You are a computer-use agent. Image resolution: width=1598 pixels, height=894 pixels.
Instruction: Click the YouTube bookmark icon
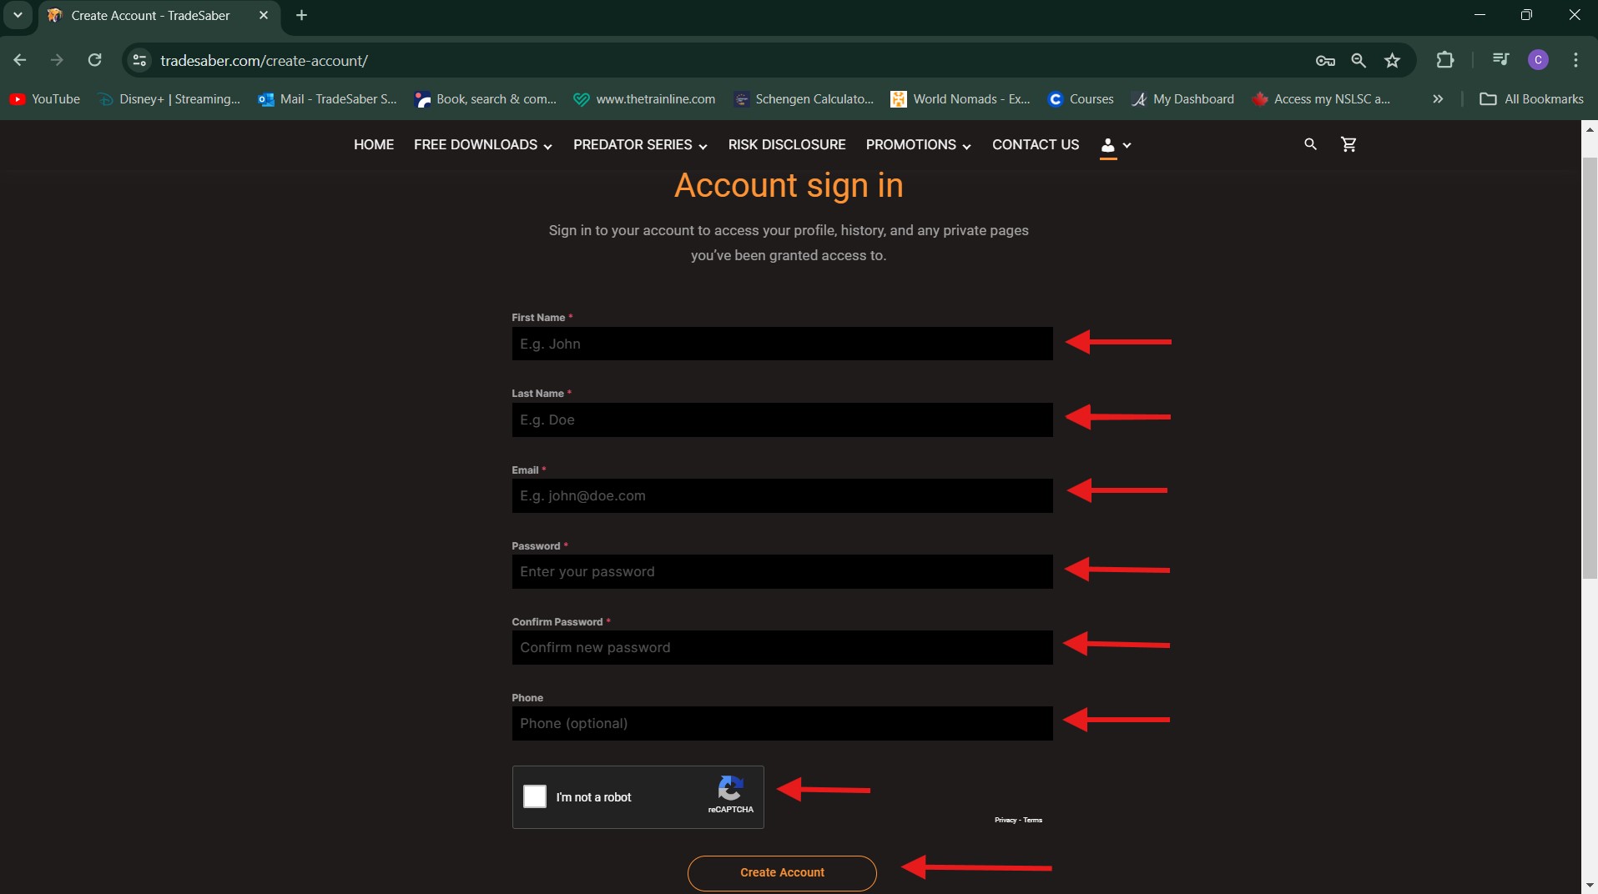(17, 99)
